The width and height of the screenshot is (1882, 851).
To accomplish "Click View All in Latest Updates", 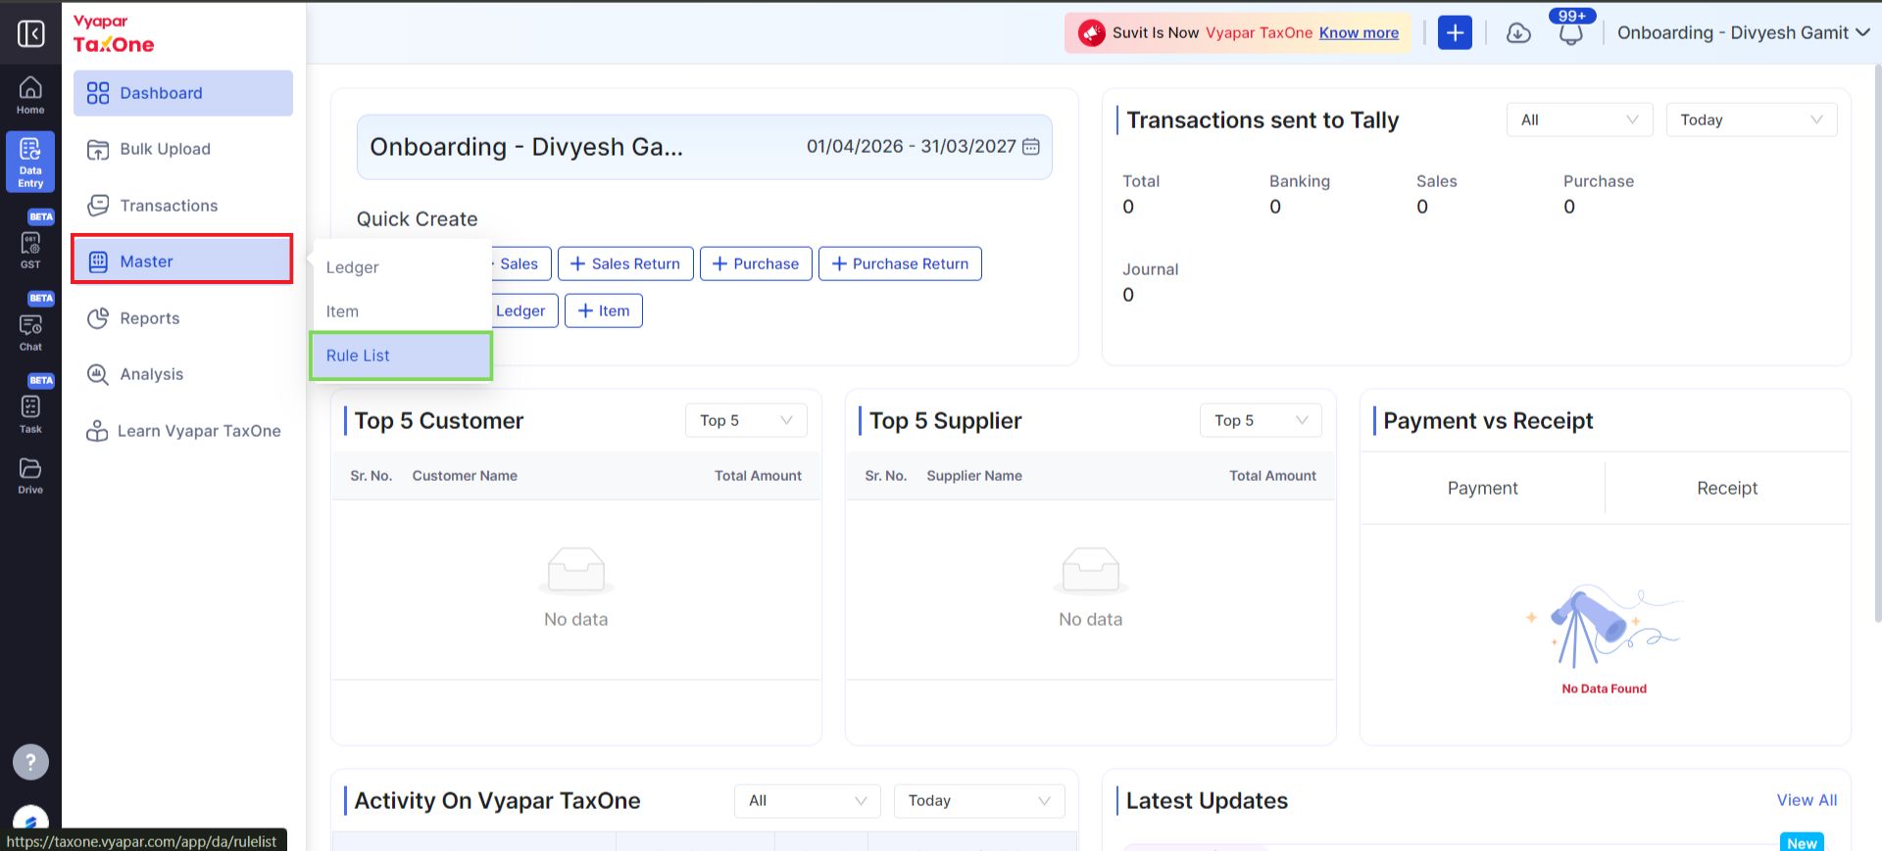I will pos(1807,800).
